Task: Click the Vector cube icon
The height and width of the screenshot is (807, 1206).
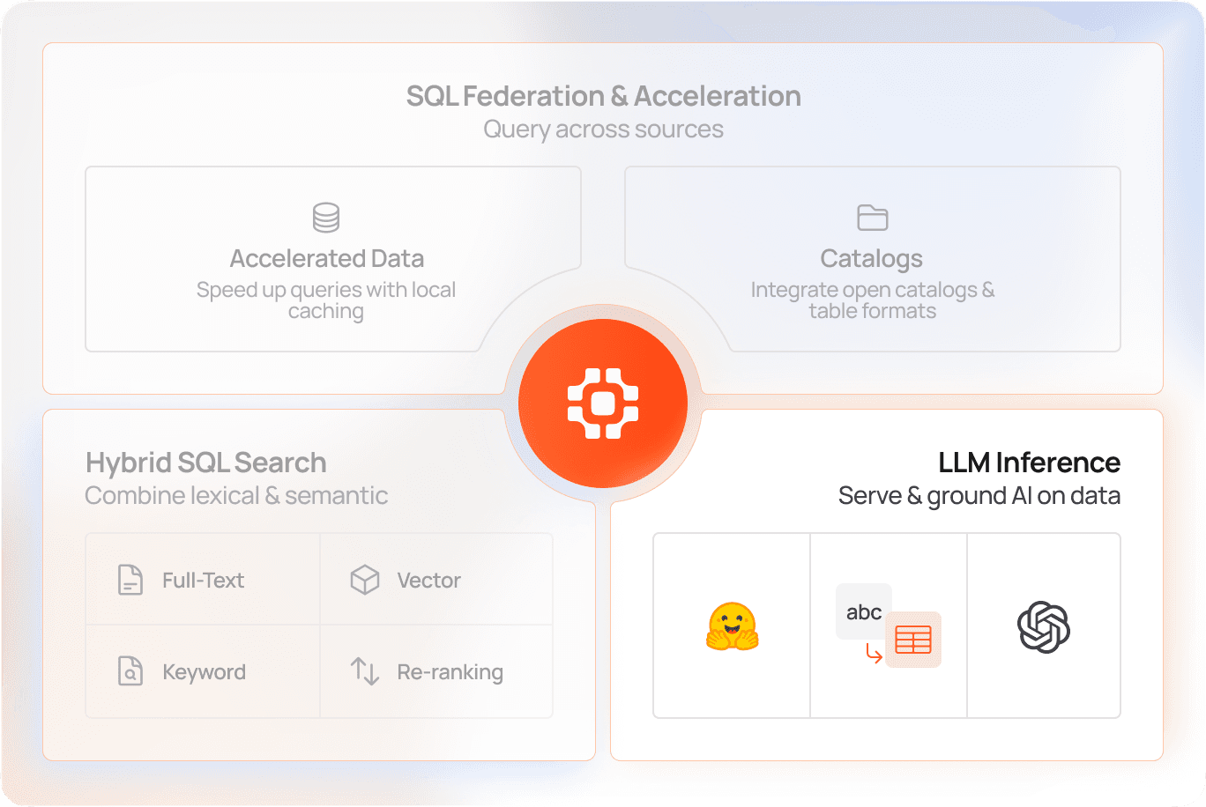Action: click(365, 581)
